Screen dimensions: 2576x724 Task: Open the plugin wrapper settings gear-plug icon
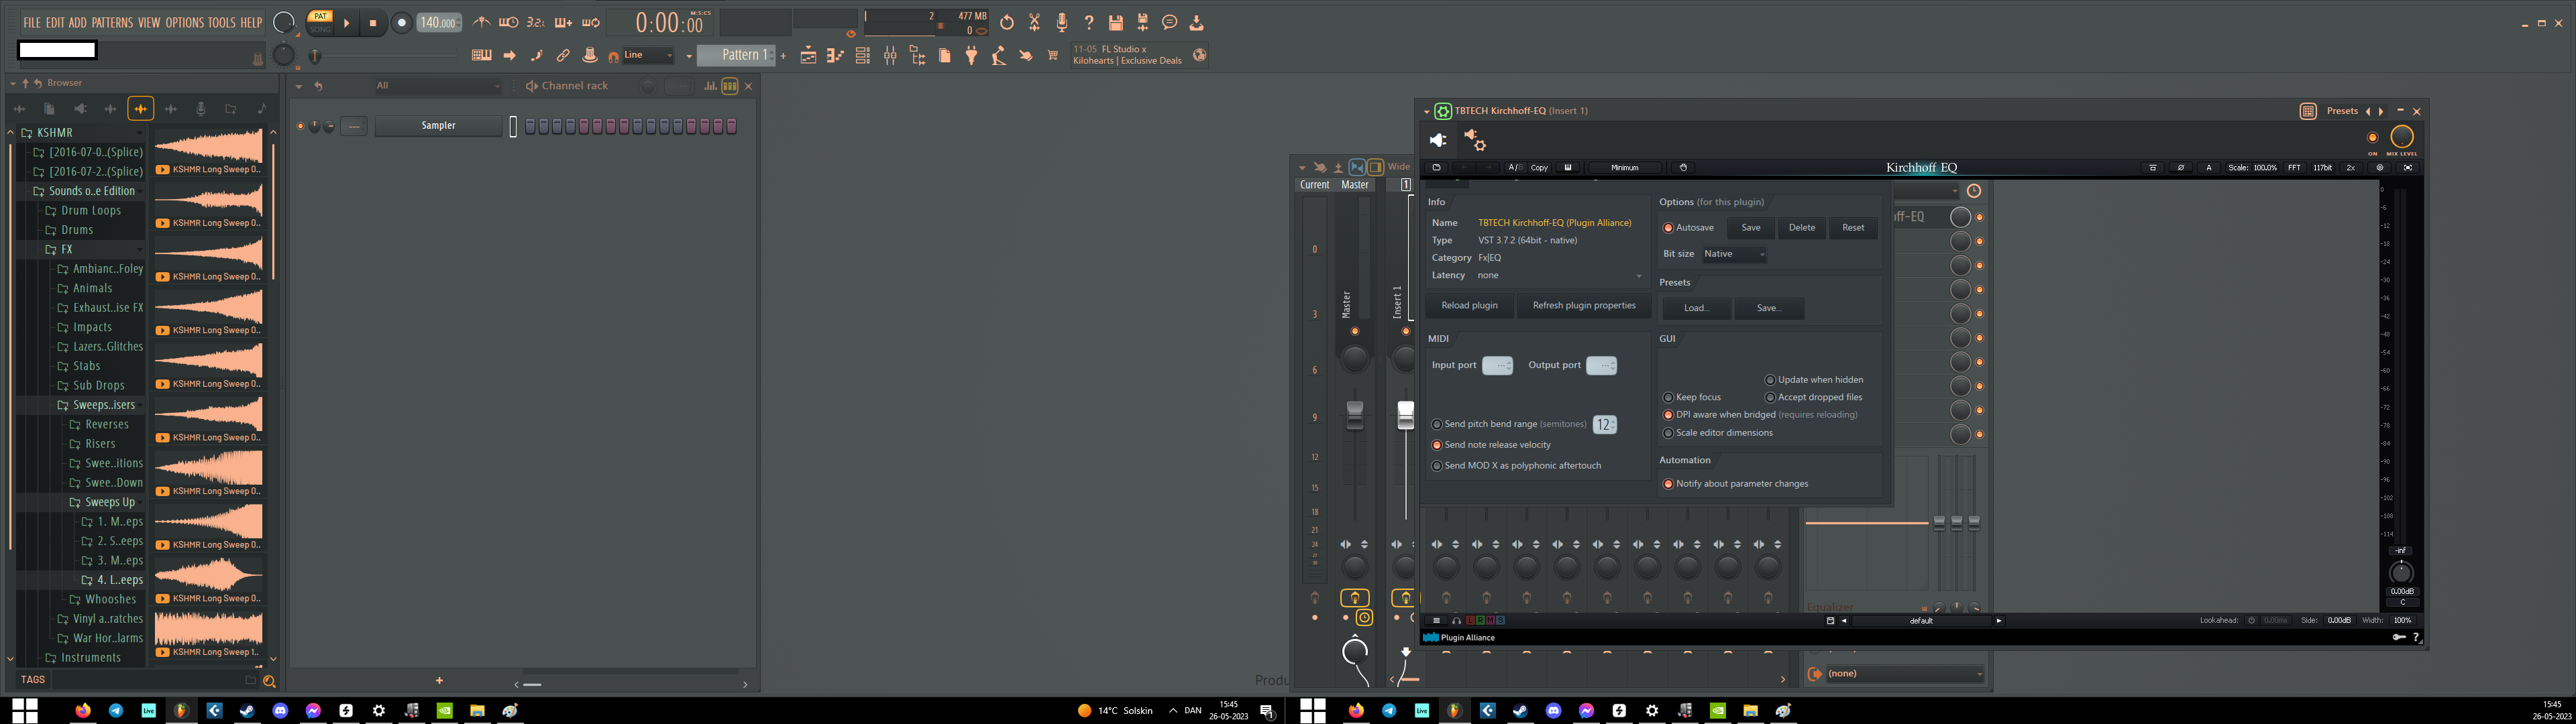click(1475, 140)
